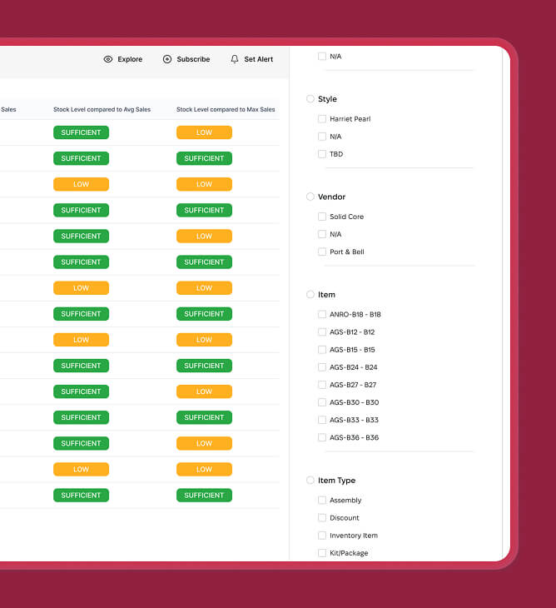556x608 pixels.
Task: Tick the TBD style checkbox
Action: (x=322, y=154)
